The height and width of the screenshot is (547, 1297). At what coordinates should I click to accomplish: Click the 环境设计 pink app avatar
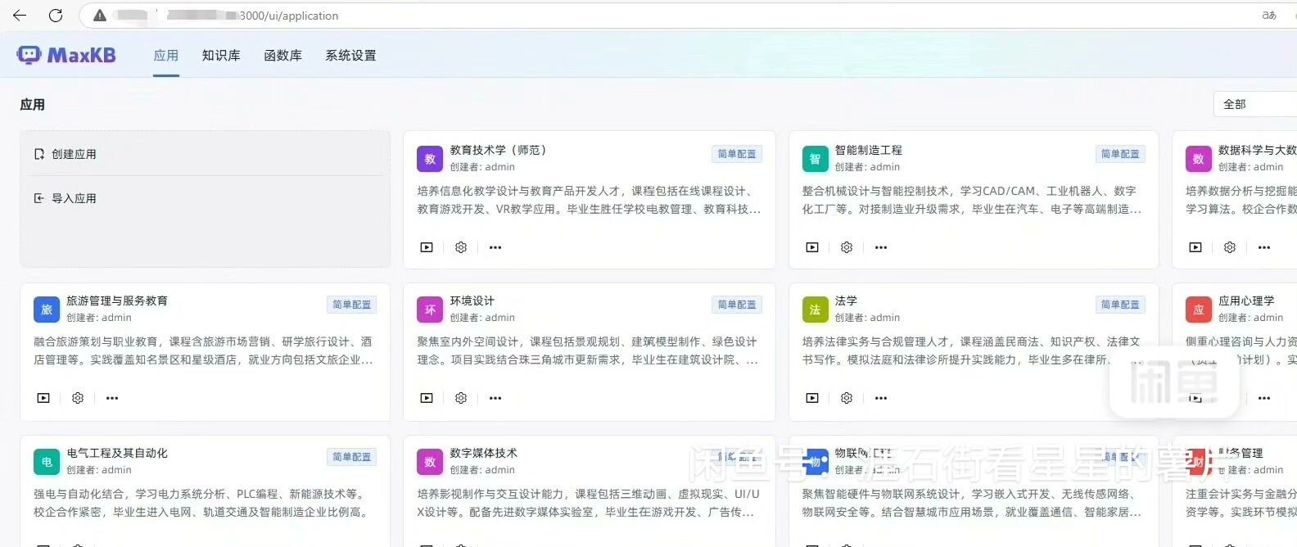[x=430, y=310]
